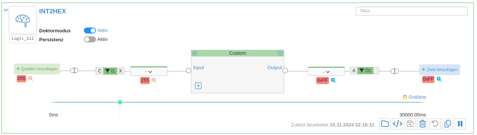477x135 pixels.
Task: Open the code editor icon
Action: point(398,124)
